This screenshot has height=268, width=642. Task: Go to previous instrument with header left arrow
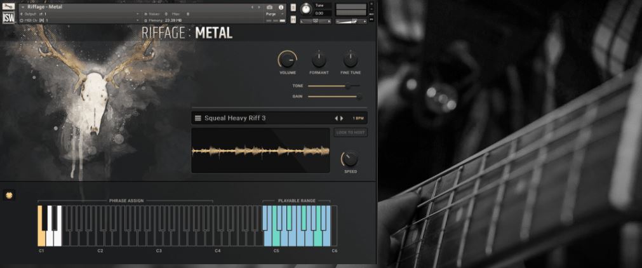252,8
